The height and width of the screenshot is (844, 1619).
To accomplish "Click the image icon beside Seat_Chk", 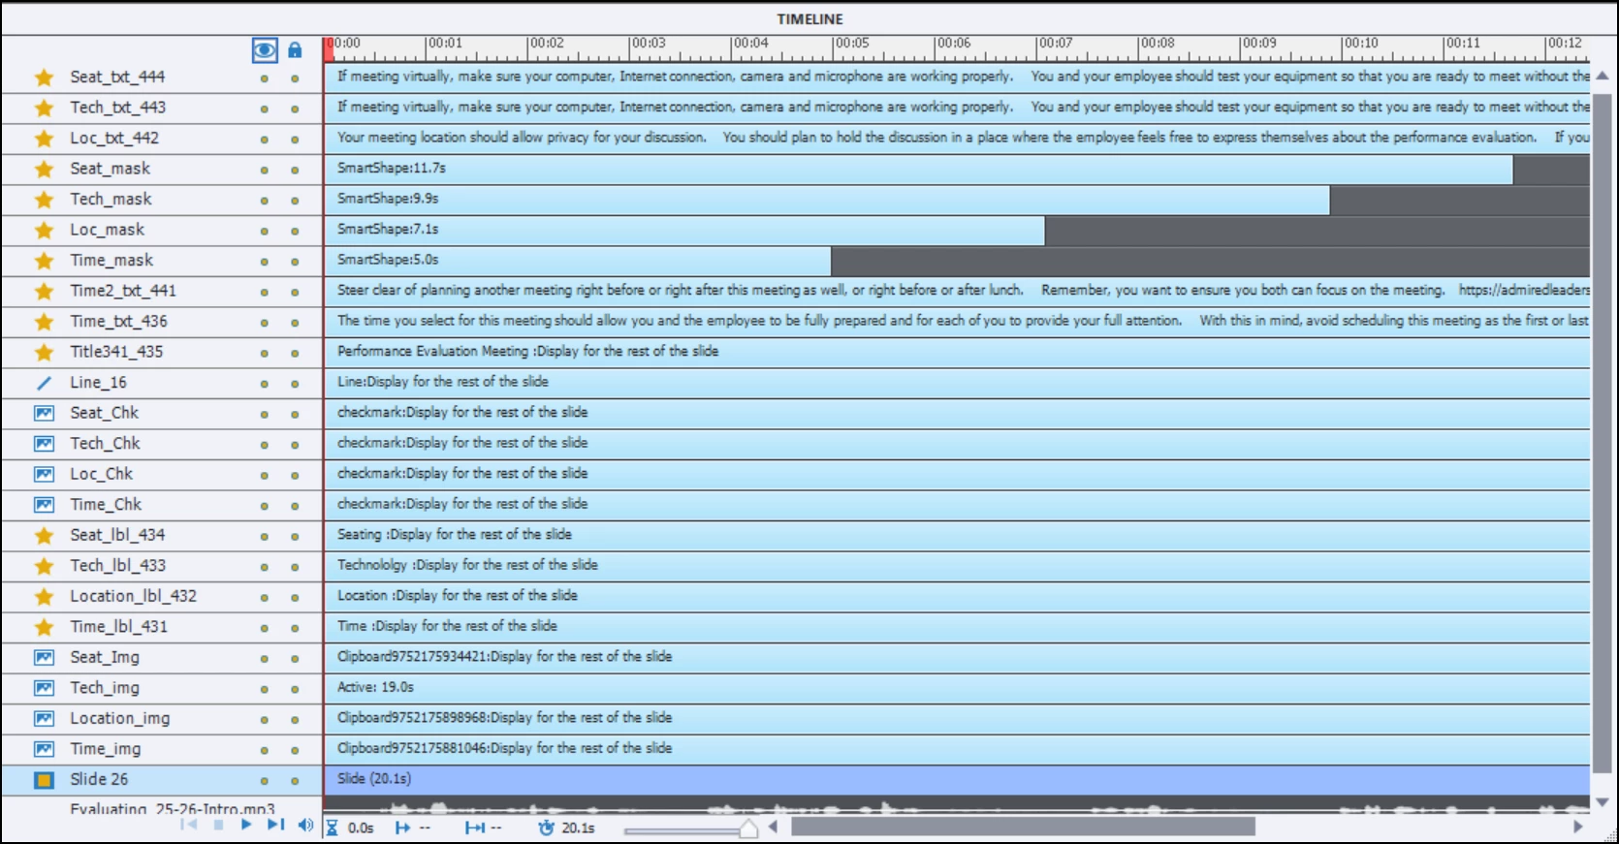I will [44, 414].
